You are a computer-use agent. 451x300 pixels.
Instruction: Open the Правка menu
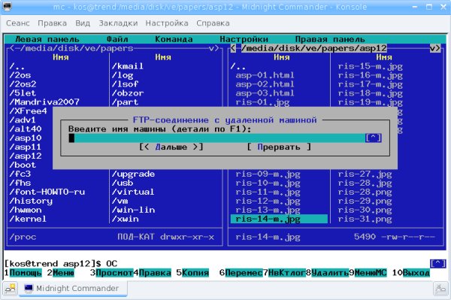52,23
